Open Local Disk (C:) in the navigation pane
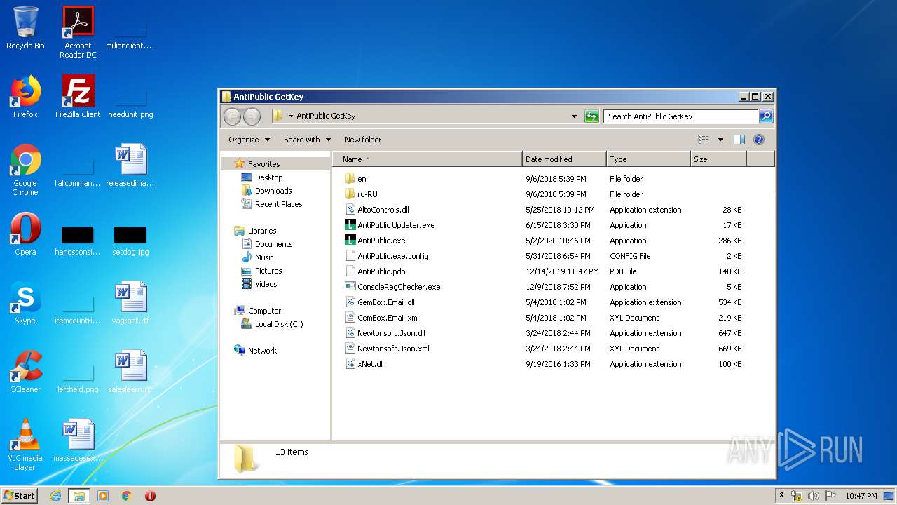 point(279,324)
